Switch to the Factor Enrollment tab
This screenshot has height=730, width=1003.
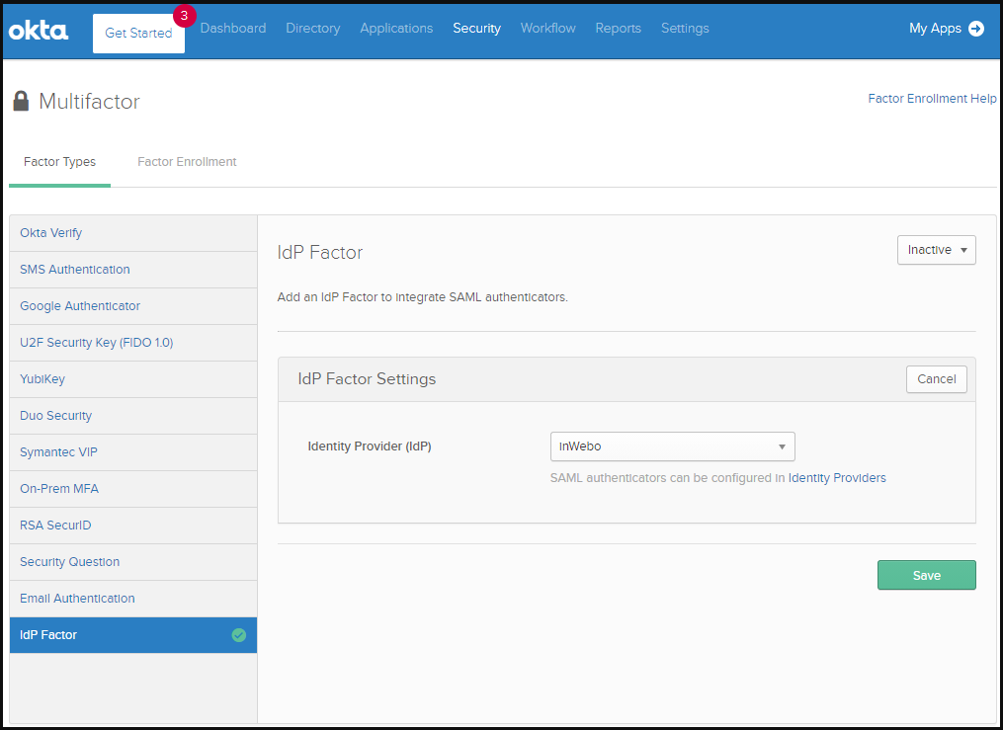pyautogui.click(x=187, y=162)
